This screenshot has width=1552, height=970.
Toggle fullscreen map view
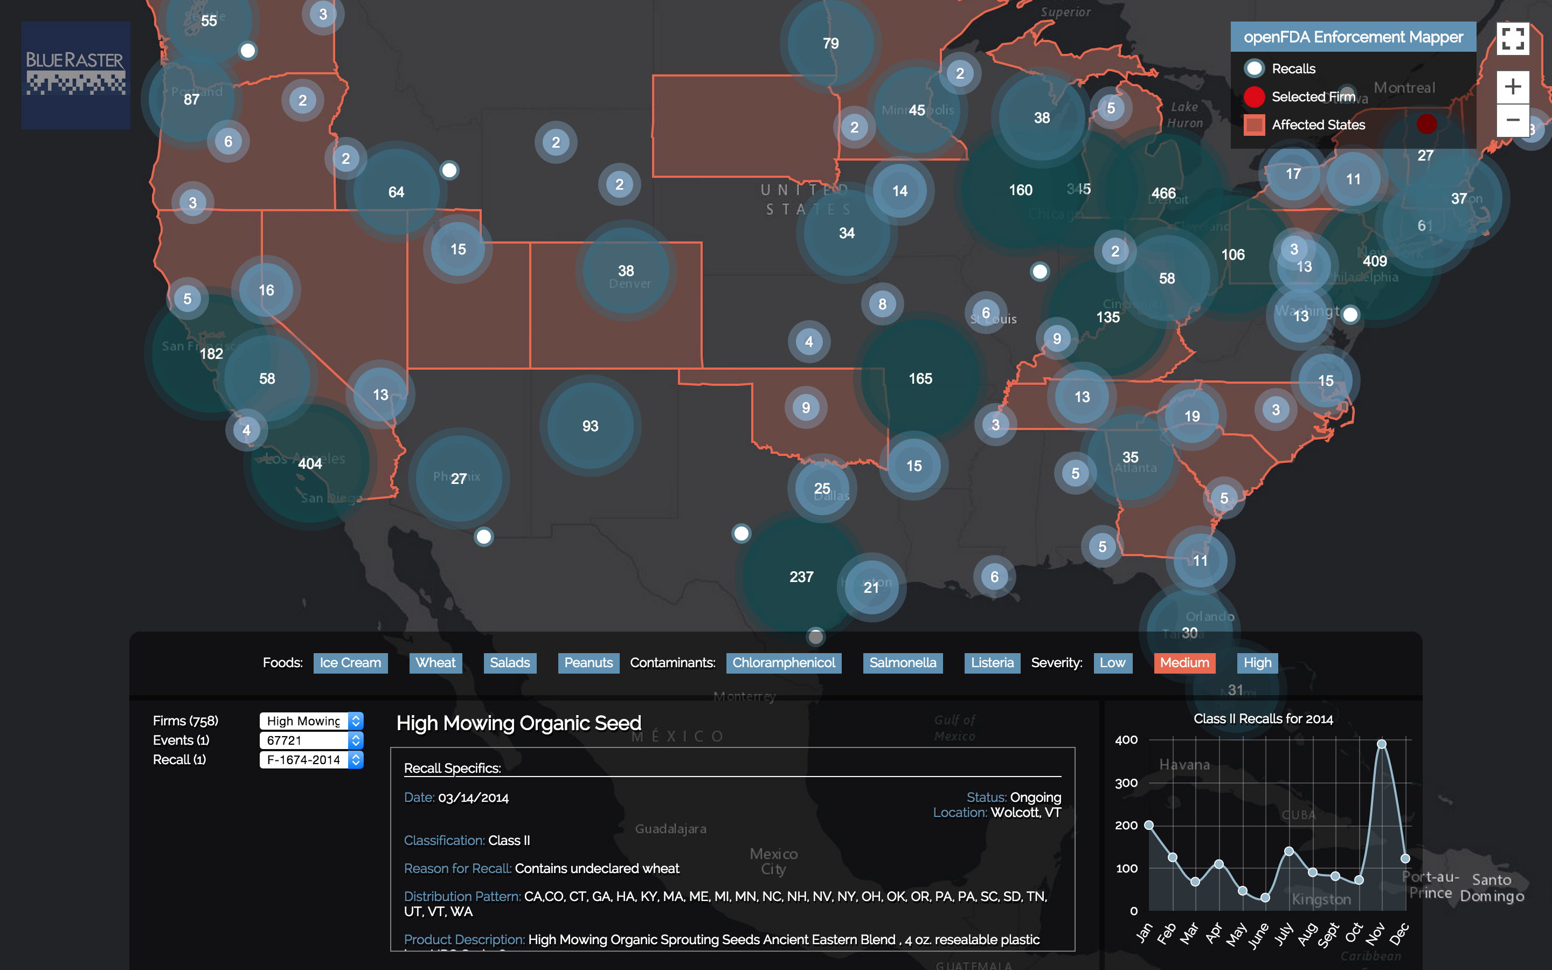1512,39
